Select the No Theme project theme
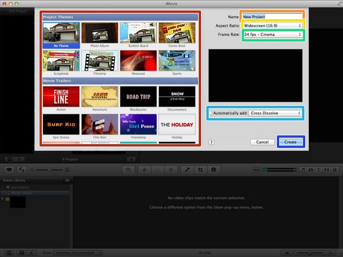This screenshot has width=343, height=257. [61, 35]
